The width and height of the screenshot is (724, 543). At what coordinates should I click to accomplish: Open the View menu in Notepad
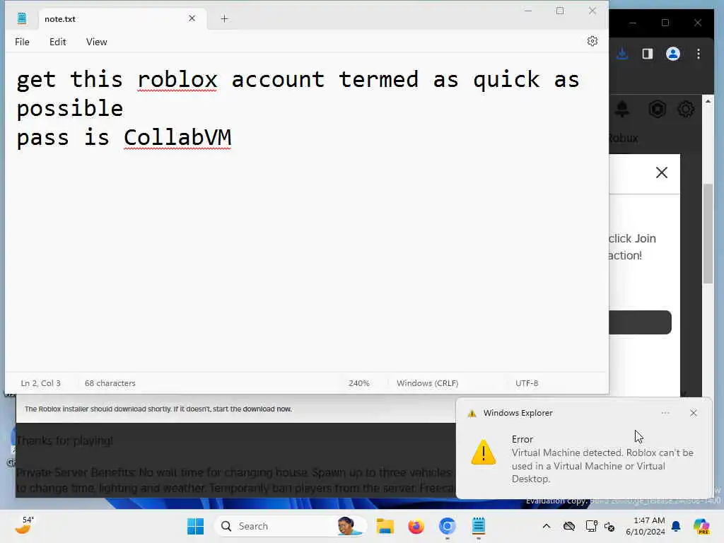pyautogui.click(x=96, y=42)
